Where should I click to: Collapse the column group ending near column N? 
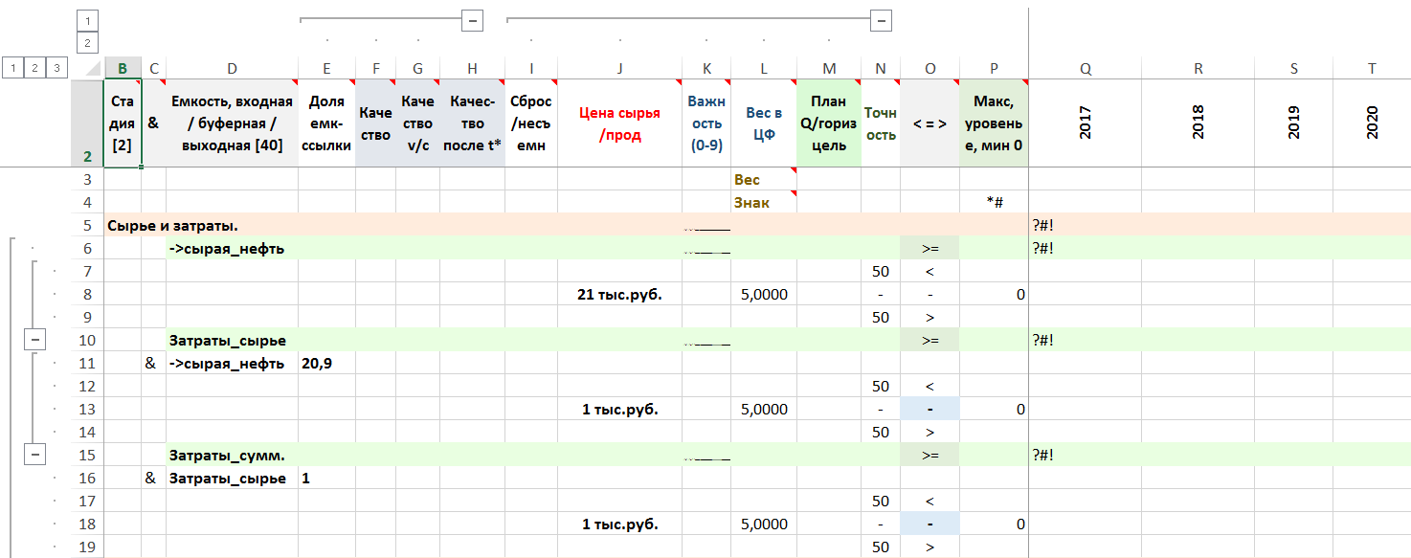(x=881, y=20)
